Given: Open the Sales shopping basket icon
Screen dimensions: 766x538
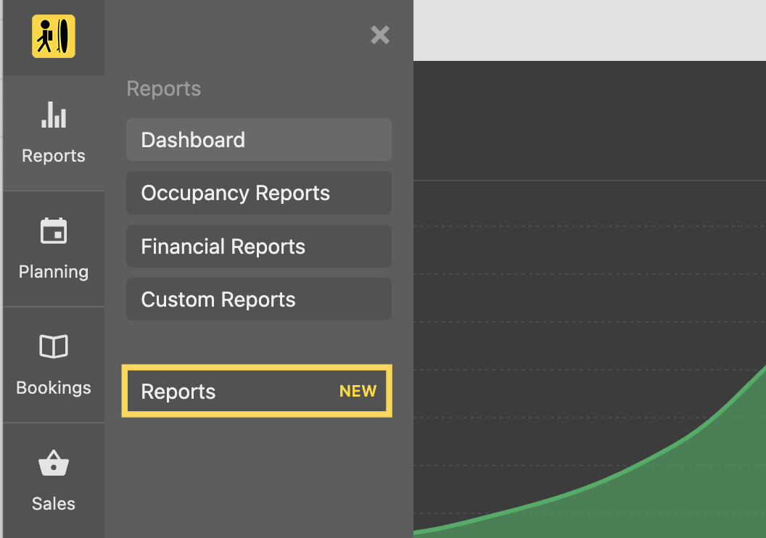Looking at the screenshot, I should tap(54, 463).
